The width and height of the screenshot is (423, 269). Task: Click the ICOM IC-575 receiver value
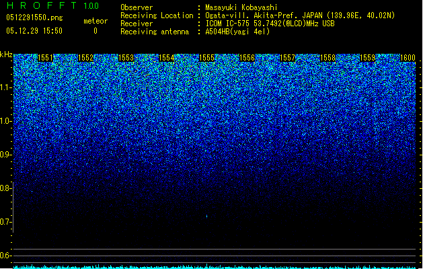[270, 24]
